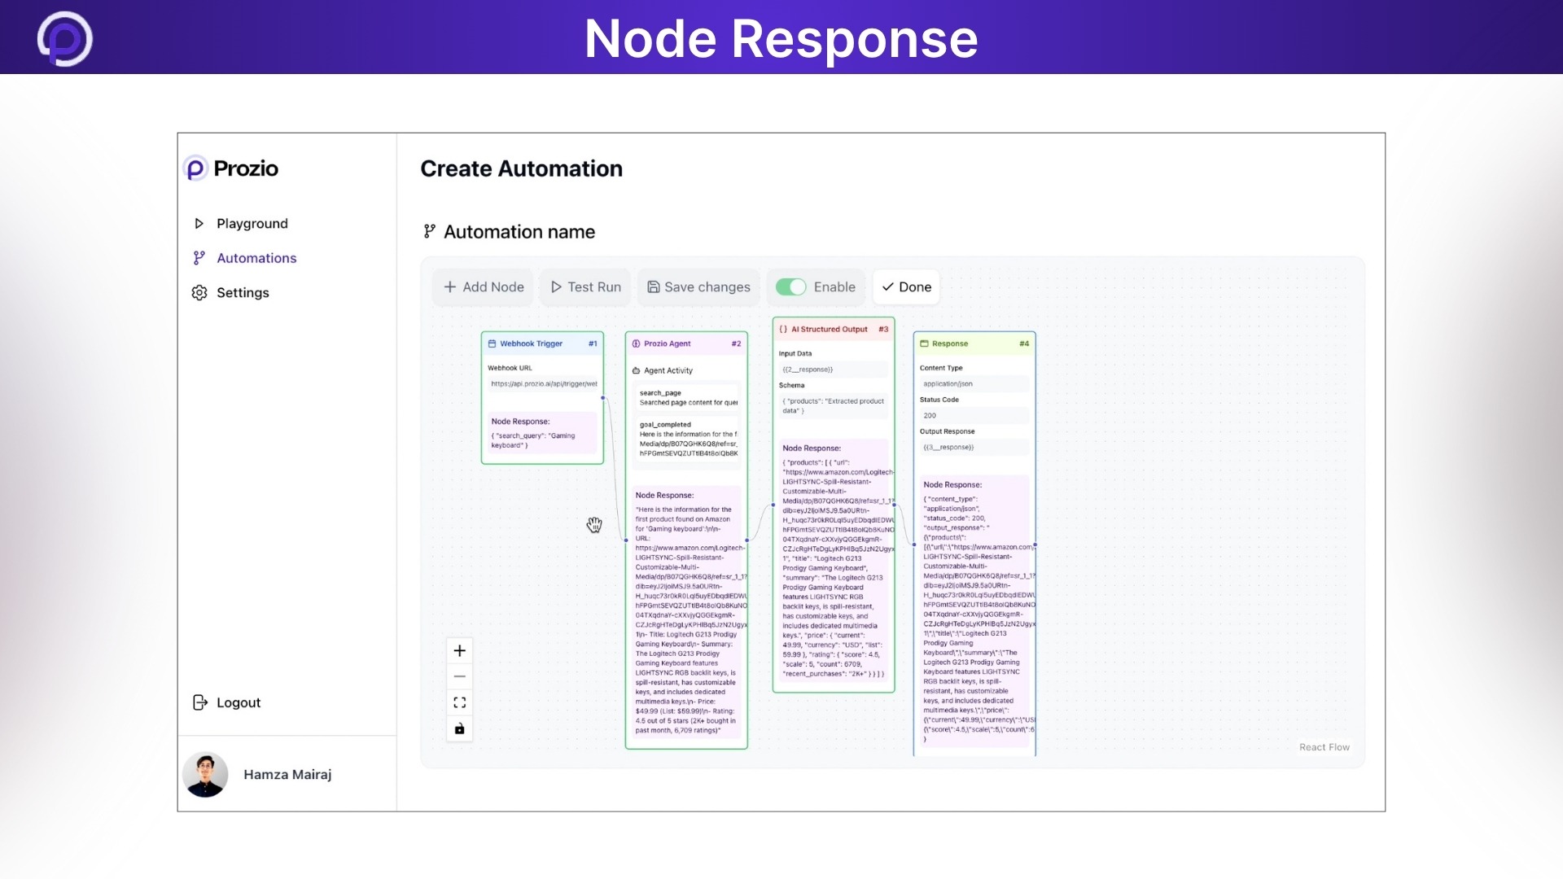1563x879 pixels.
Task: Start a Test Run
Action: click(x=585, y=287)
